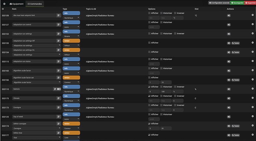Open advanced settings gear for command 303155
256x141 pixels.
[229, 43]
